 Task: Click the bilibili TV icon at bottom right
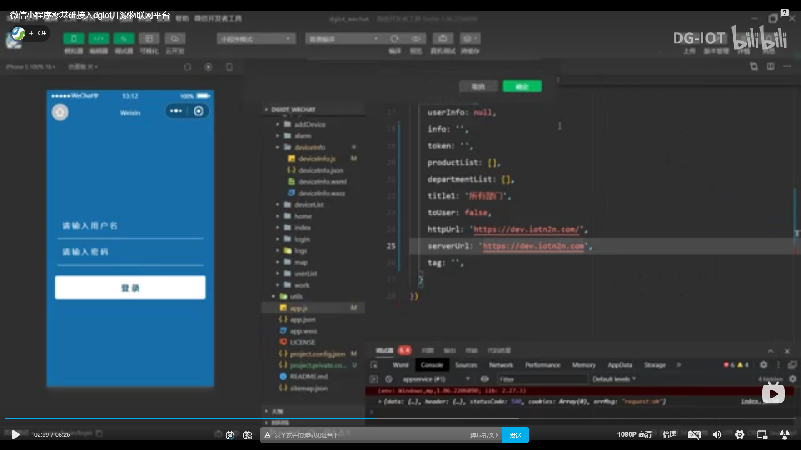(773, 393)
